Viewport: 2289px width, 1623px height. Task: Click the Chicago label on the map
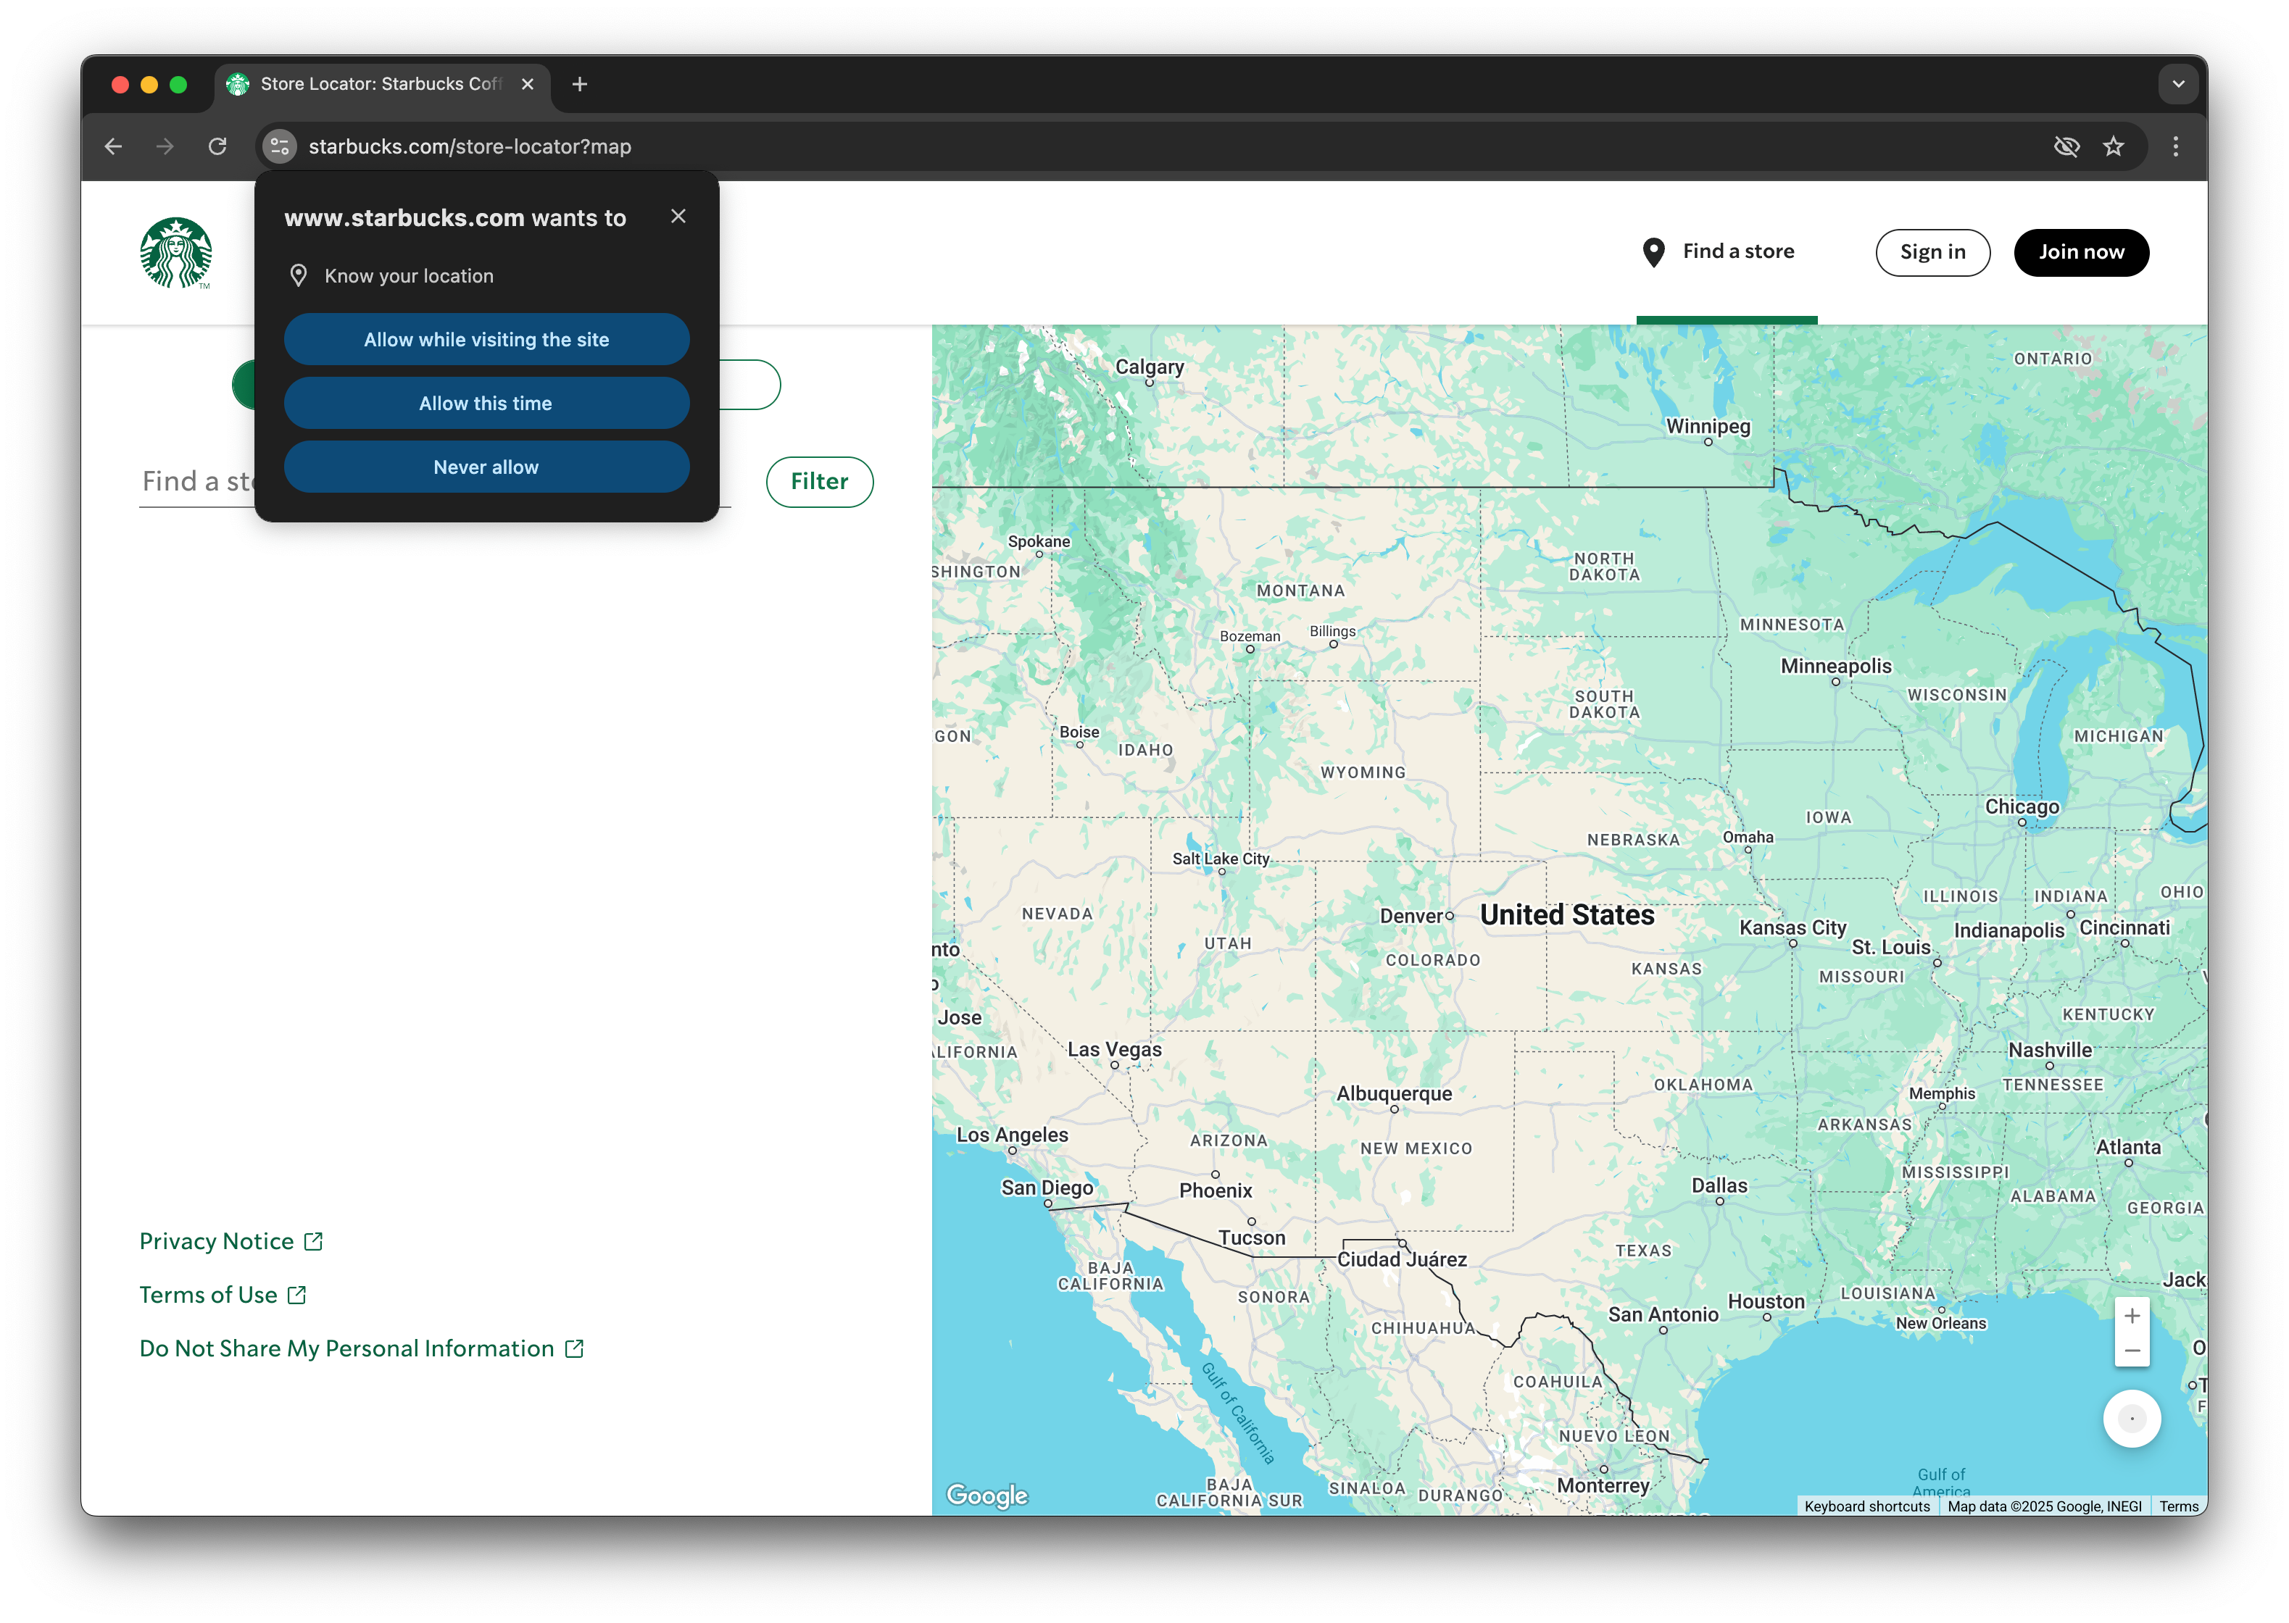pos(2022,806)
